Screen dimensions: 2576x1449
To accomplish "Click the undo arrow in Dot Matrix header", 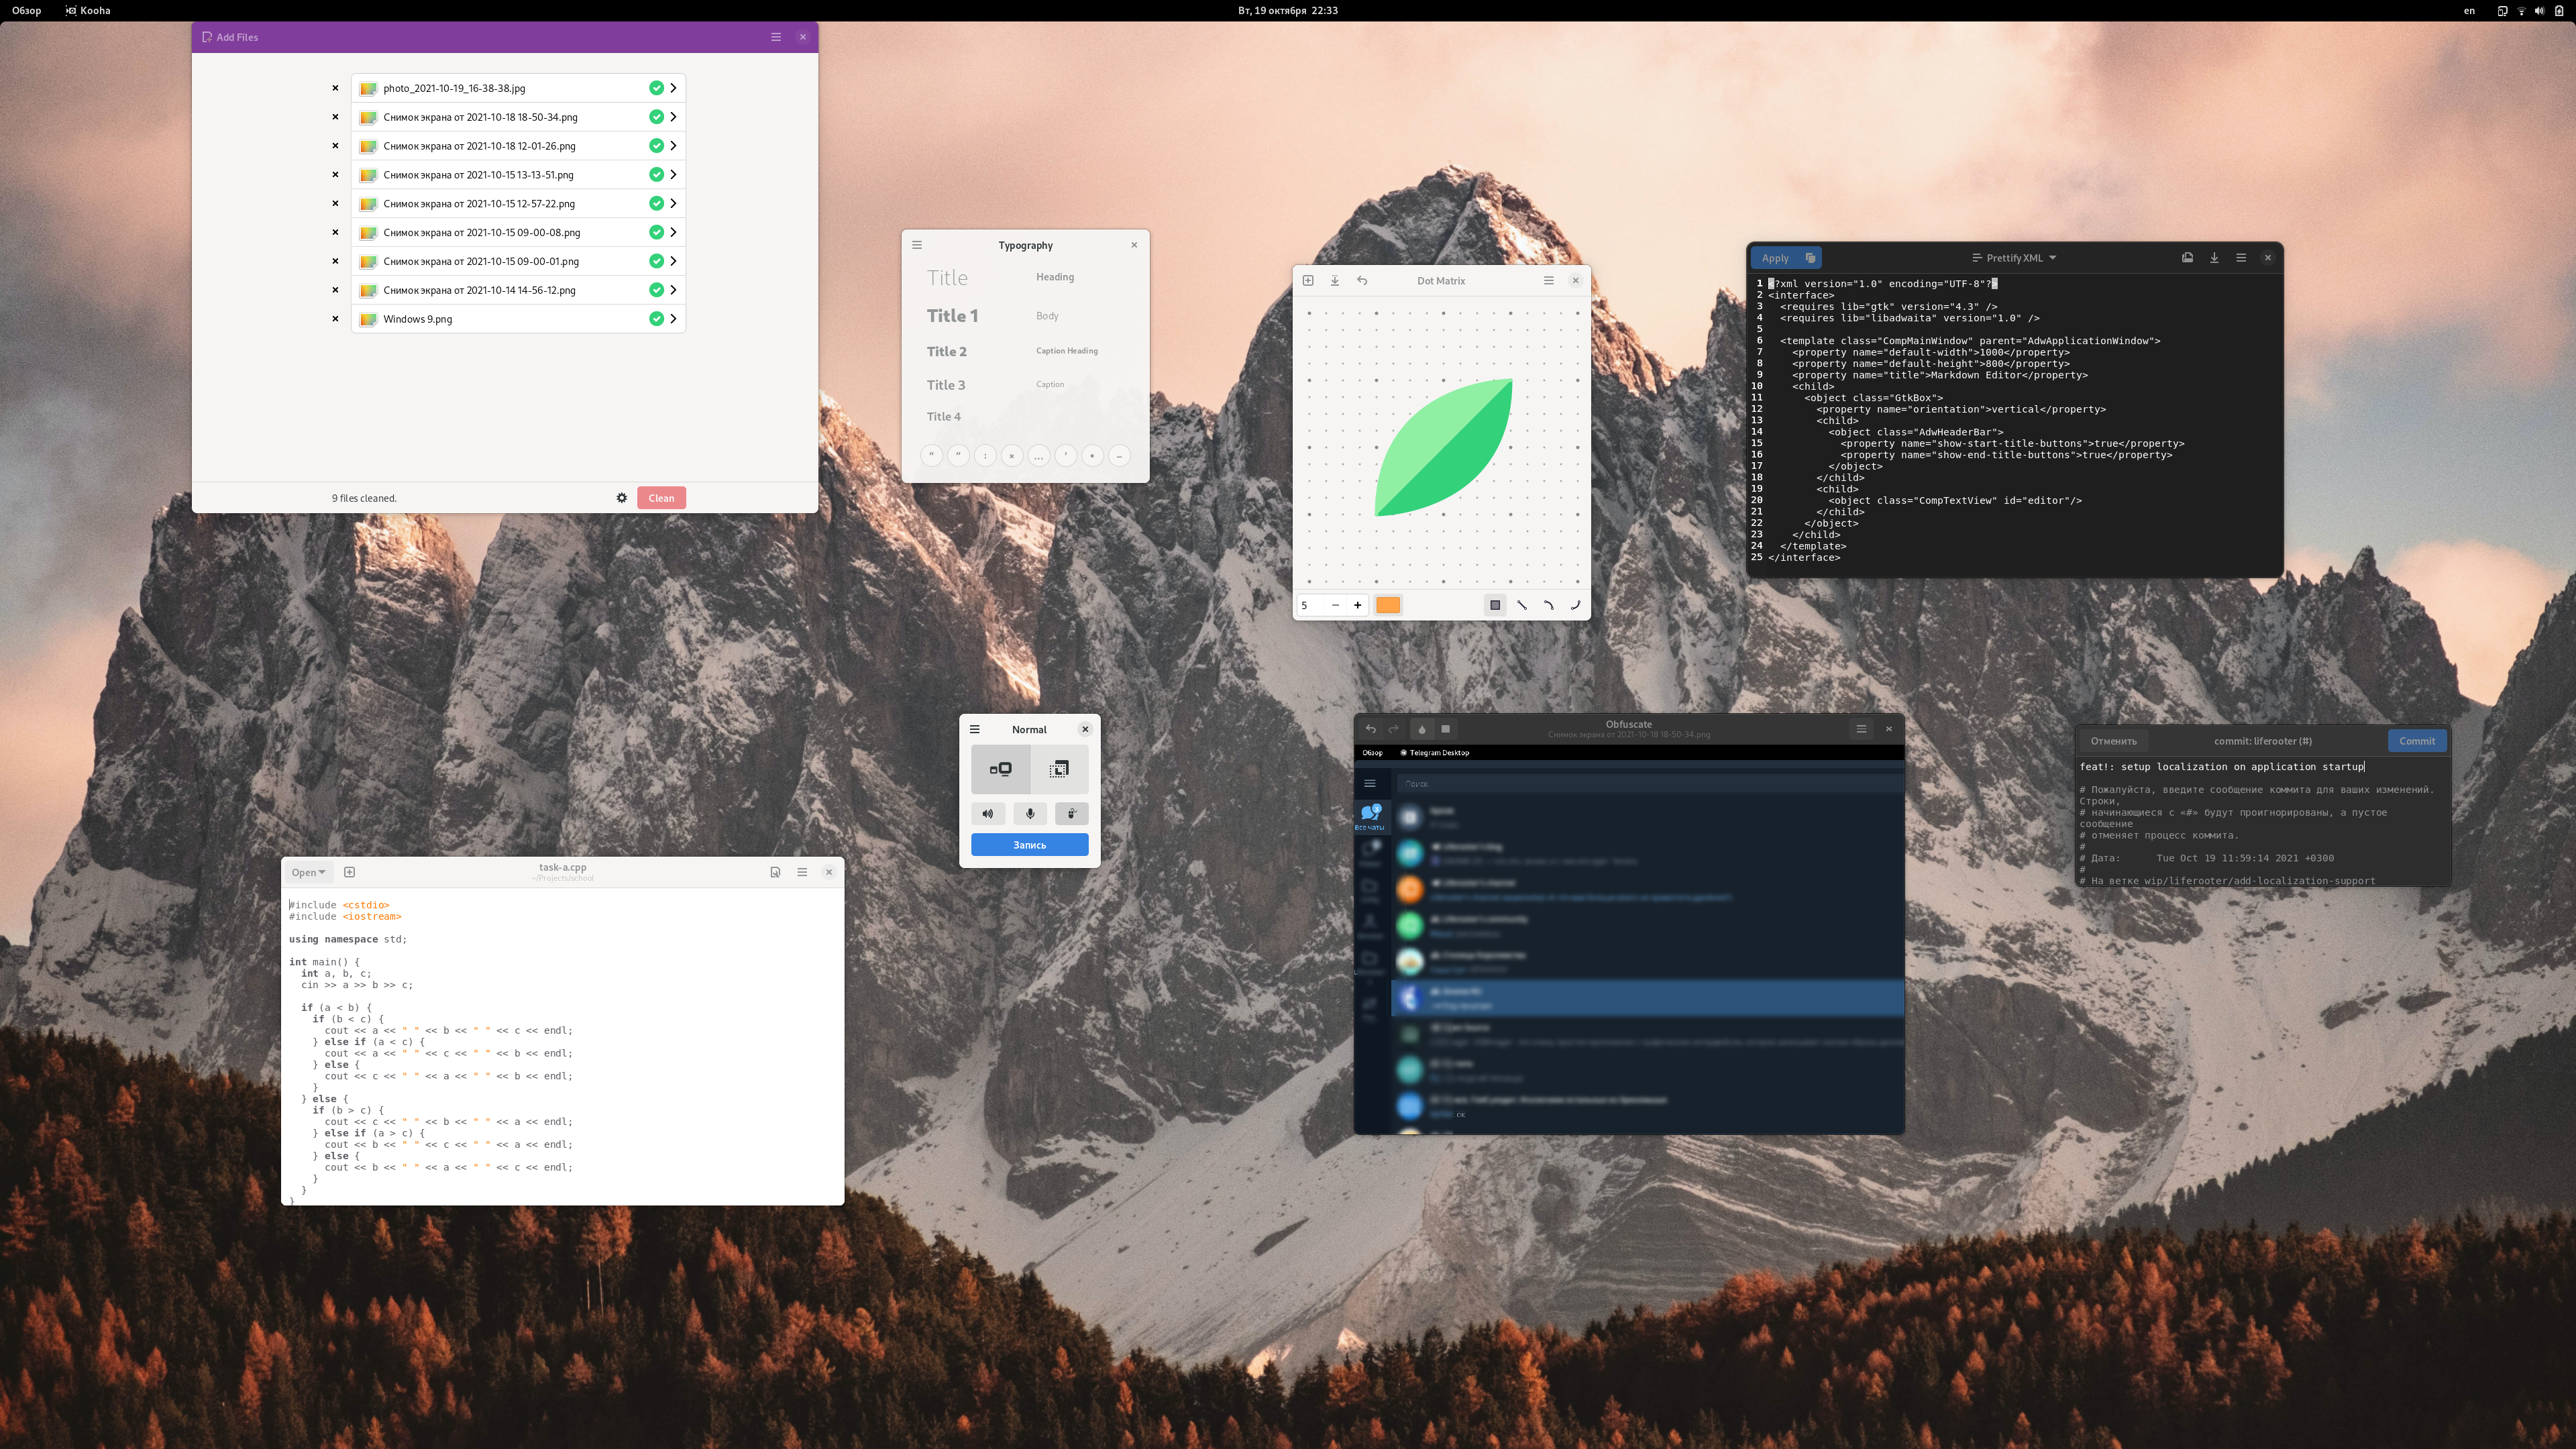I will point(1362,281).
